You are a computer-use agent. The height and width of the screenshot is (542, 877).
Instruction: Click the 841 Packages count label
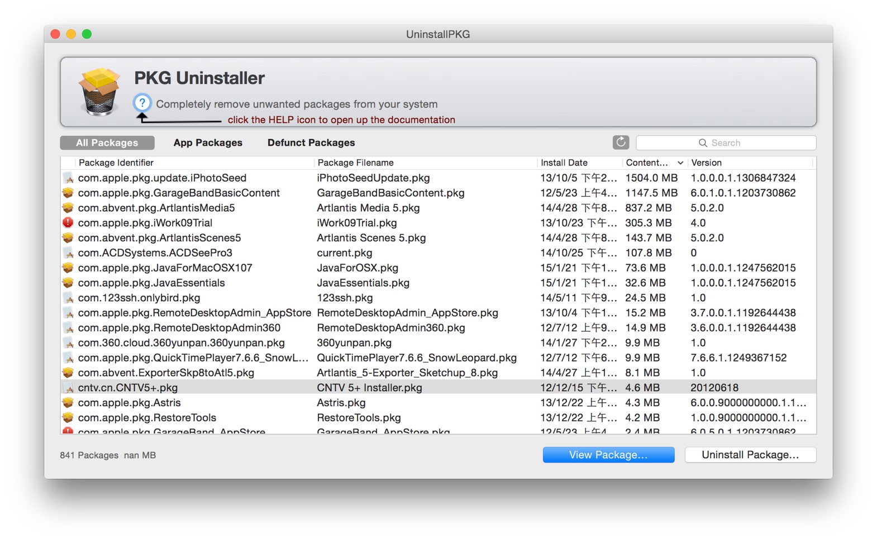click(89, 455)
